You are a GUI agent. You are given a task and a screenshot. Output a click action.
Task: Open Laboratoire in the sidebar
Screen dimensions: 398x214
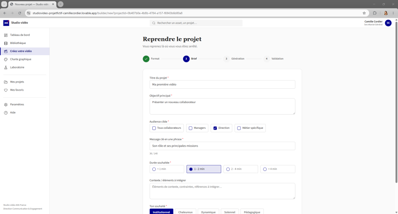click(24, 68)
